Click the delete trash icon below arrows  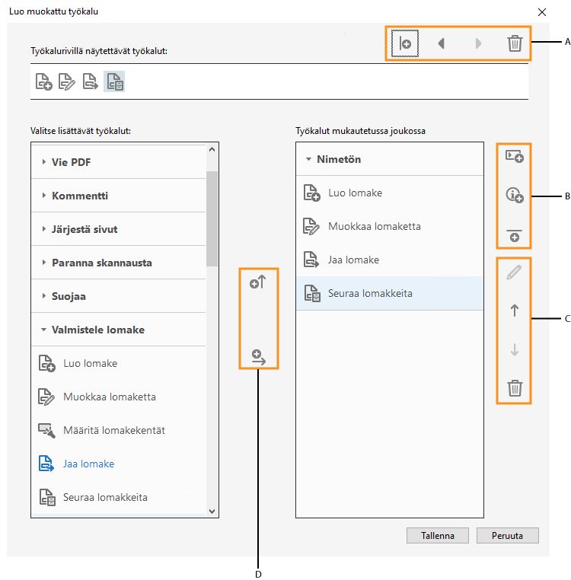point(515,388)
